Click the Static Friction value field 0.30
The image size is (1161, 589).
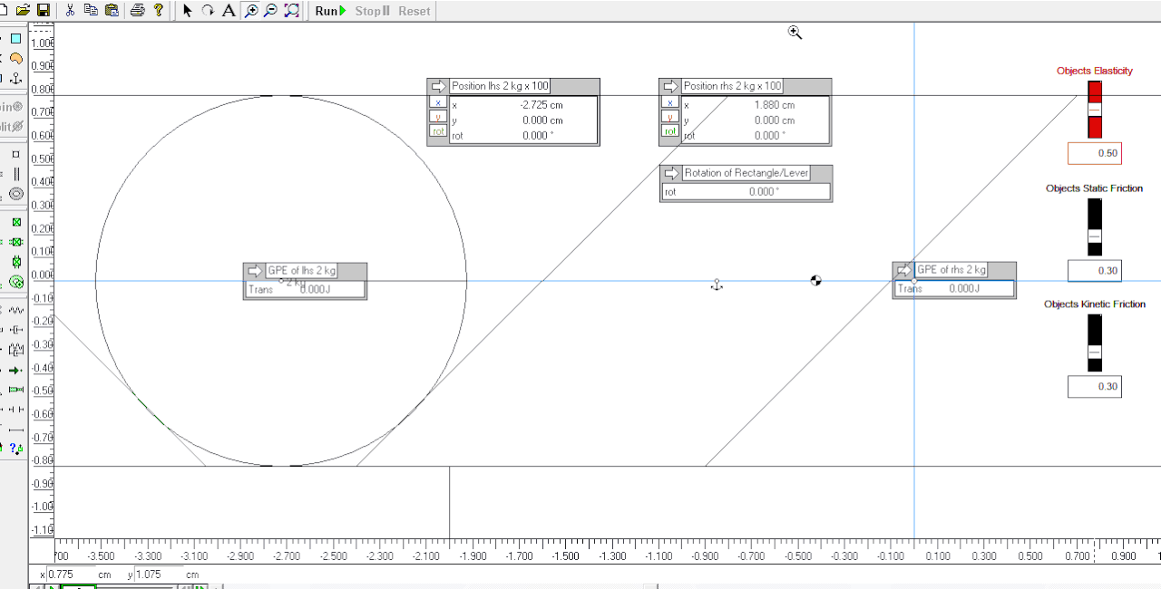(x=1095, y=270)
